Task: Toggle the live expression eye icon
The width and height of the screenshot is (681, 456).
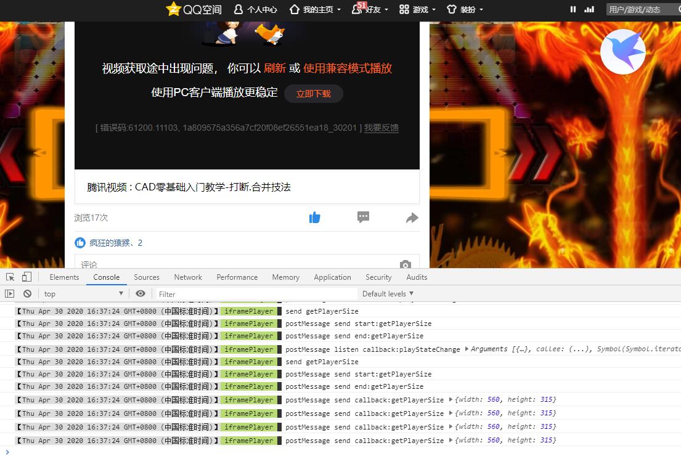Action: [x=141, y=293]
